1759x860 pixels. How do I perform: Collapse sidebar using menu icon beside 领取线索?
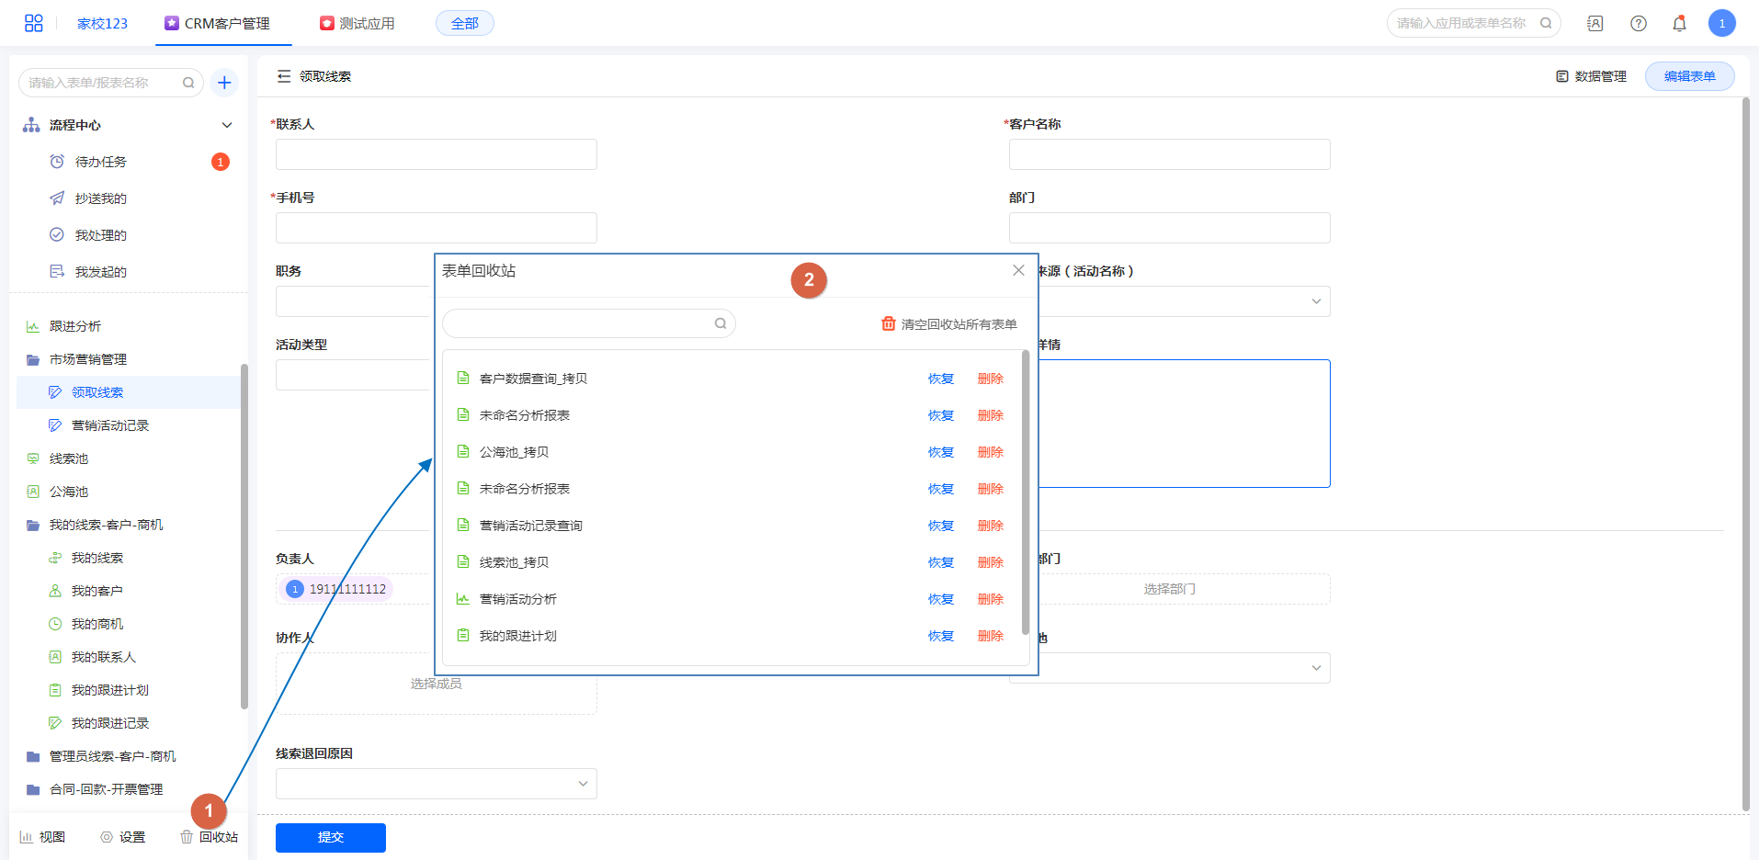click(x=284, y=76)
